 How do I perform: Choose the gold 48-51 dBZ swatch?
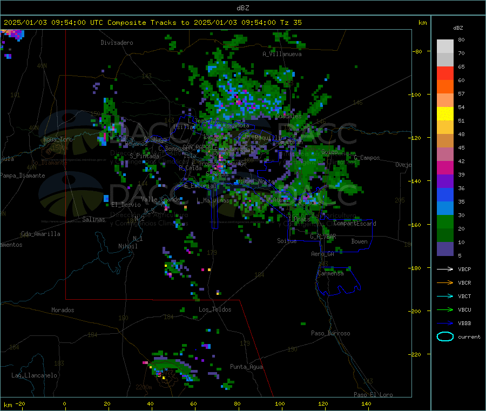coord(445,127)
